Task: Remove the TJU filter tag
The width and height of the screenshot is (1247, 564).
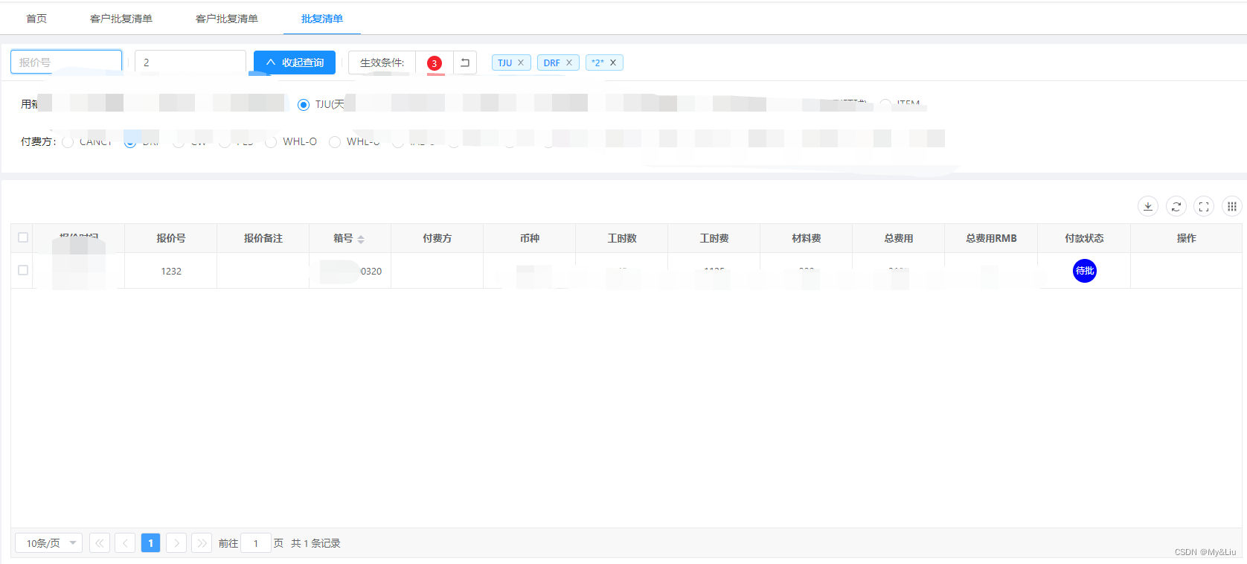Action: coord(521,63)
